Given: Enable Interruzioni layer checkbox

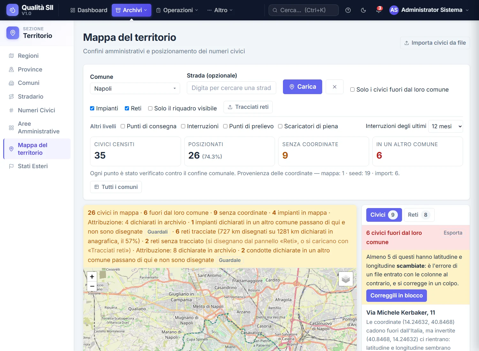Looking at the screenshot, I should click(183, 126).
